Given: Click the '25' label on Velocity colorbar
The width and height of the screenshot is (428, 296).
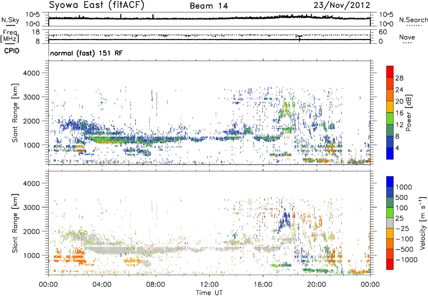Looking at the screenshot, I should 399,218.
